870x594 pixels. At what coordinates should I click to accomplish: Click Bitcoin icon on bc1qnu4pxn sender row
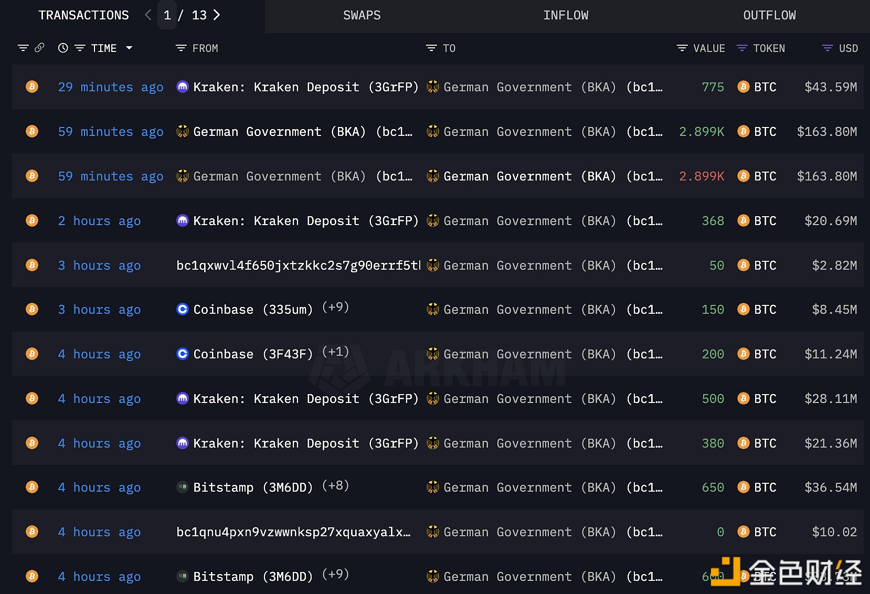[32, 532]
